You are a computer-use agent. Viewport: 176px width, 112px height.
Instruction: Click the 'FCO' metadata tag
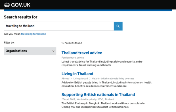click(x=100, y=99)
